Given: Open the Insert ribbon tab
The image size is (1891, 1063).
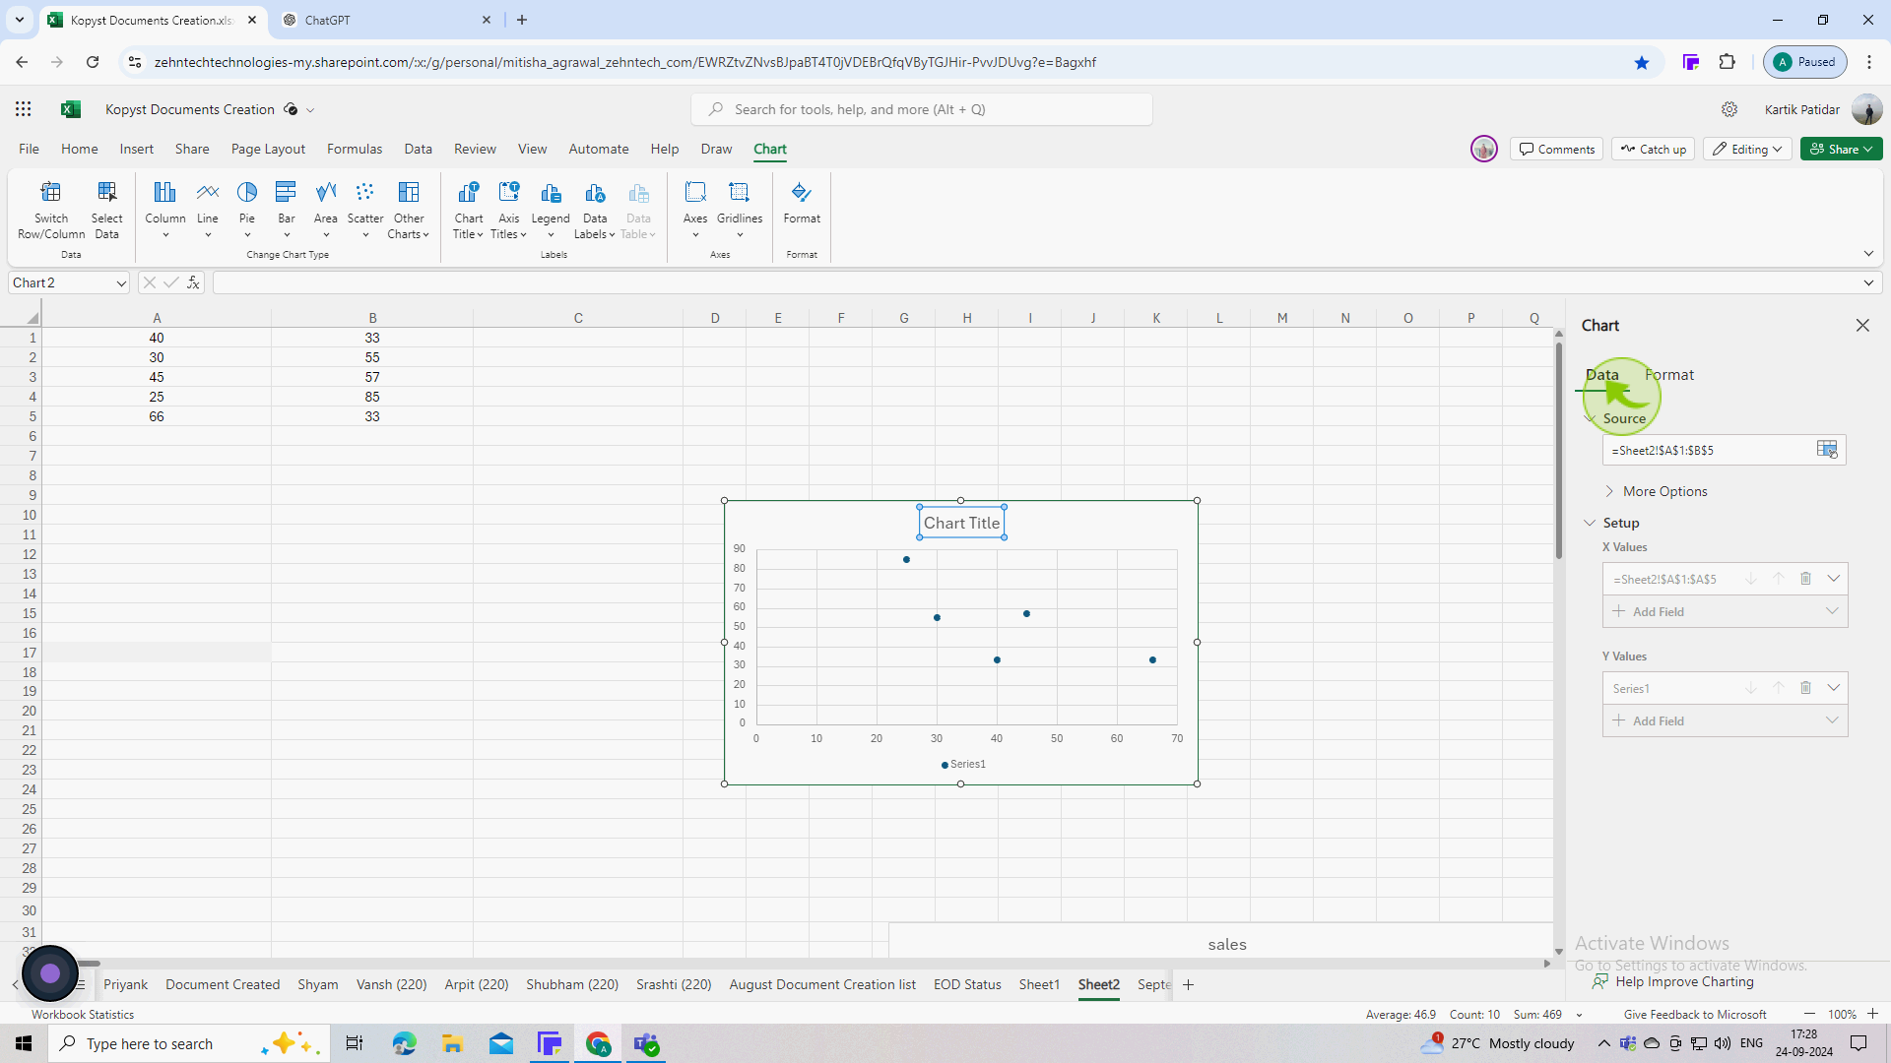Looking at the screenshot, I should 136,149.
